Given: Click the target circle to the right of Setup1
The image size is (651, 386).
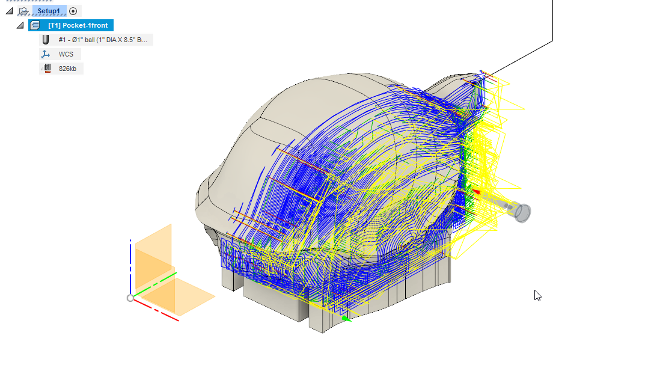Looking at the screenshot, I should (72, 11).
